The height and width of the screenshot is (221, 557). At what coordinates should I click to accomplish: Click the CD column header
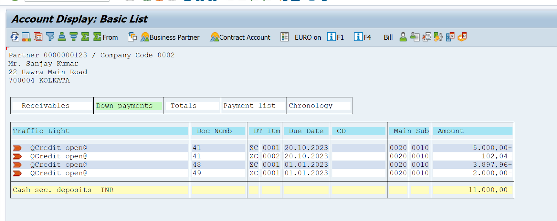[359, 131]
